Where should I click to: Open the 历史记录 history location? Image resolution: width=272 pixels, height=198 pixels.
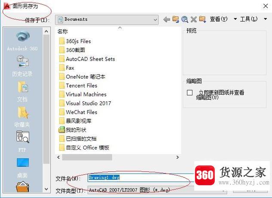click(x=22, y=66)
